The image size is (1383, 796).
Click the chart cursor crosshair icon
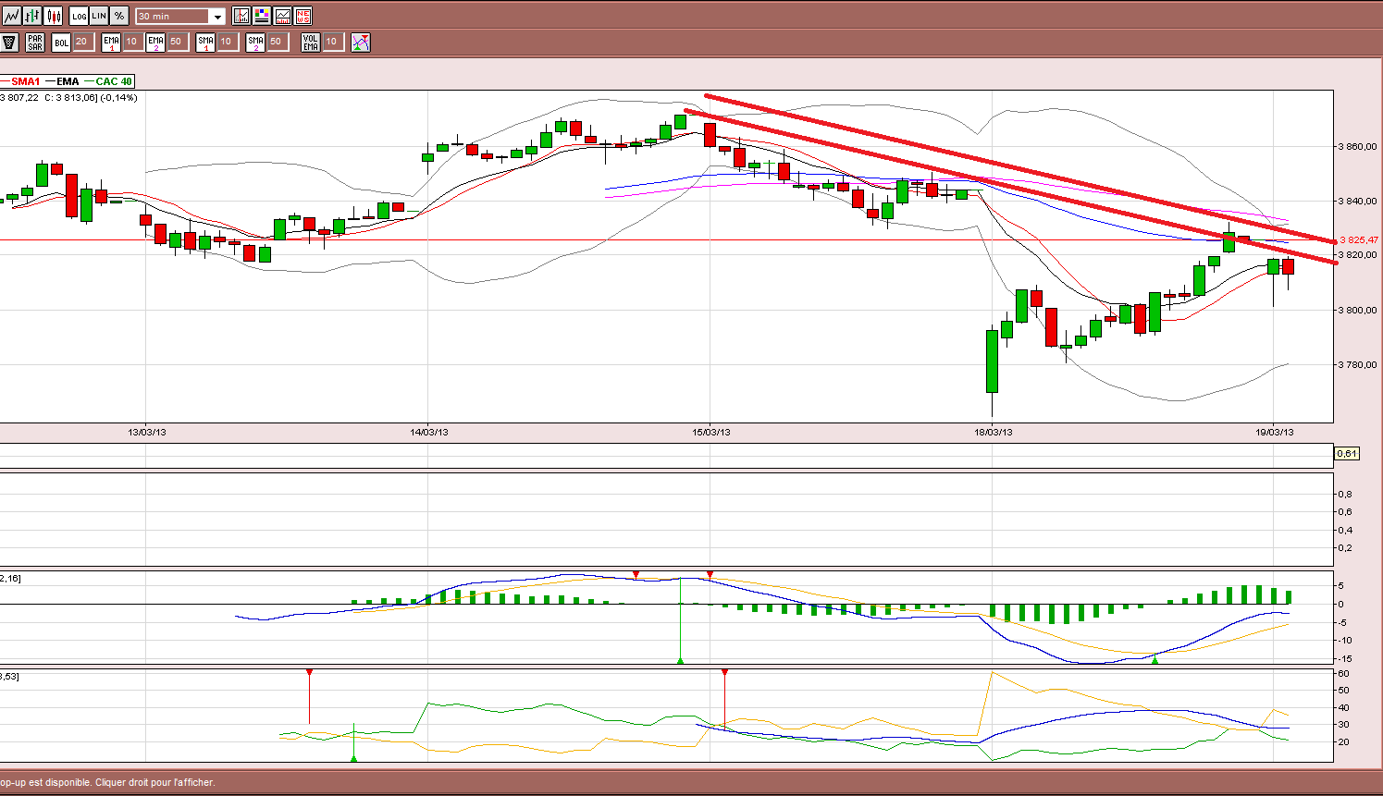click(241, 16)
